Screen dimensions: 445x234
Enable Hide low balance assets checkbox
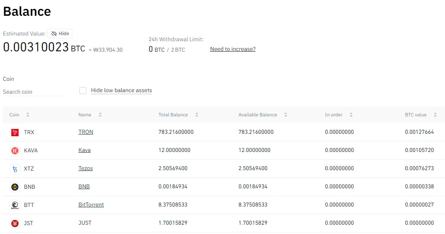click(83, 91)
